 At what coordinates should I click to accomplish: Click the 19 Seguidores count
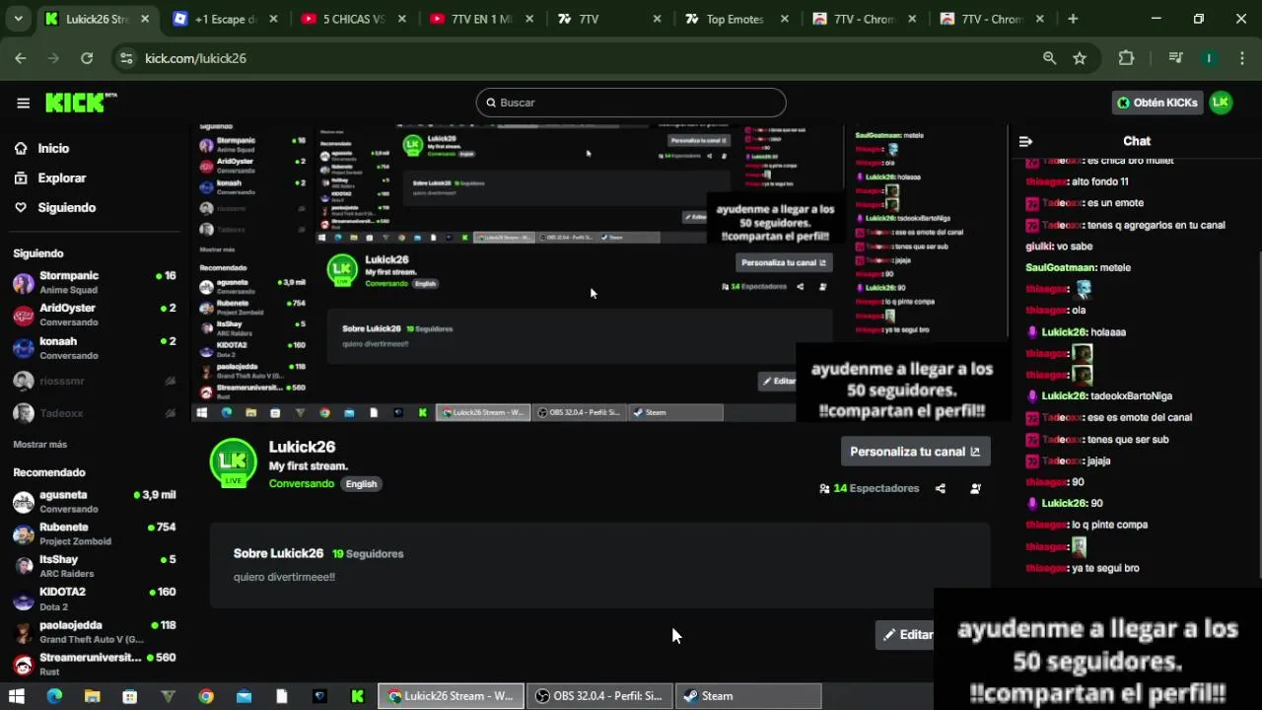click(368, 554)
